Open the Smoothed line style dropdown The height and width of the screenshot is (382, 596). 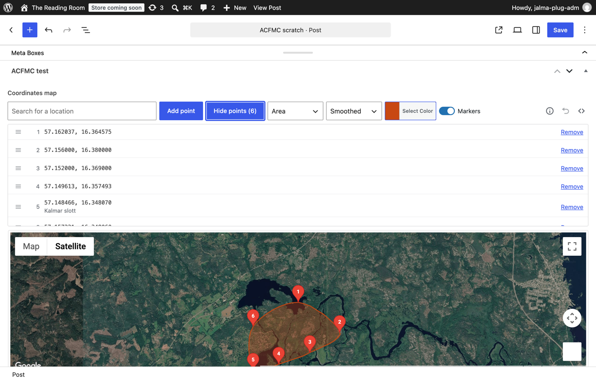354,111
